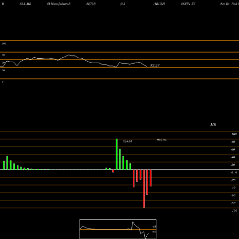Click the RSI axis label 70
Viewport: 239px width, 239px height.
click(x=3, y=55)
